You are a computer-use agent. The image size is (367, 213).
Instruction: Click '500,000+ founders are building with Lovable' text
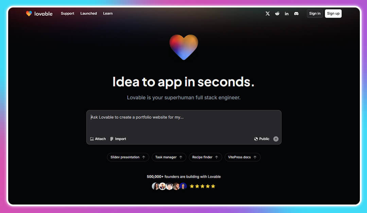184,177
